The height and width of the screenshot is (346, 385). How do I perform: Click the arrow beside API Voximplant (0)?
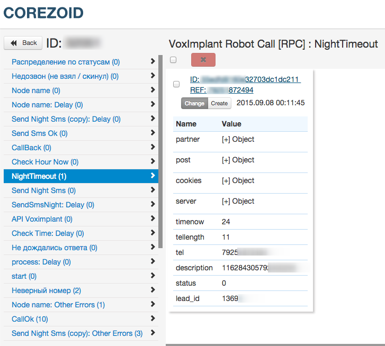[153, 219]
